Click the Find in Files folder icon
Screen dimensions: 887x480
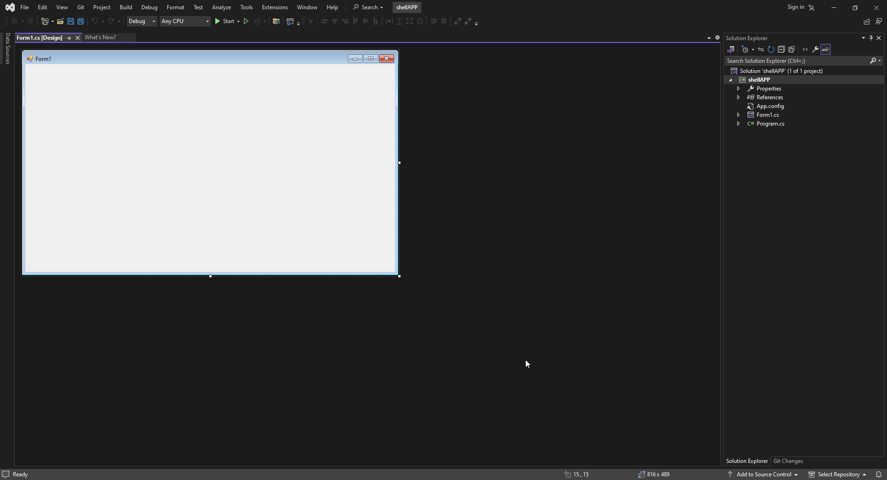tap(276, 21)
